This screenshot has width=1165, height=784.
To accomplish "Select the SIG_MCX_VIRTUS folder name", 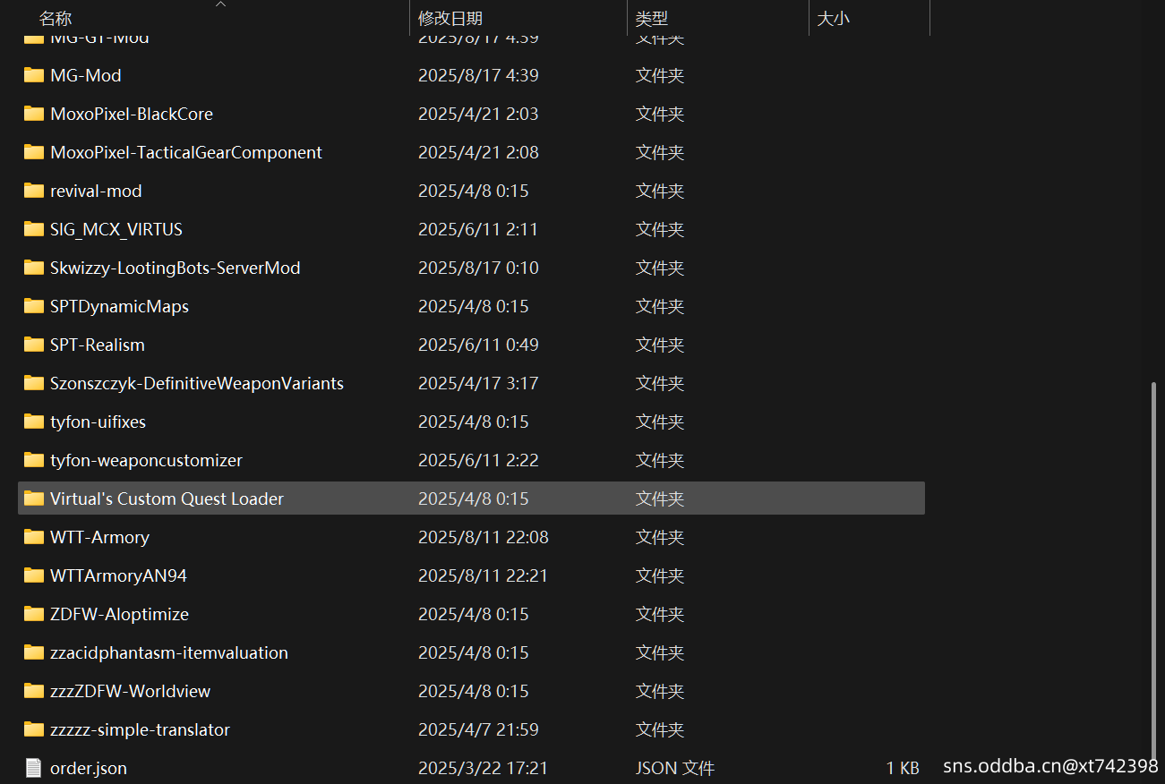I will point(116,229).
